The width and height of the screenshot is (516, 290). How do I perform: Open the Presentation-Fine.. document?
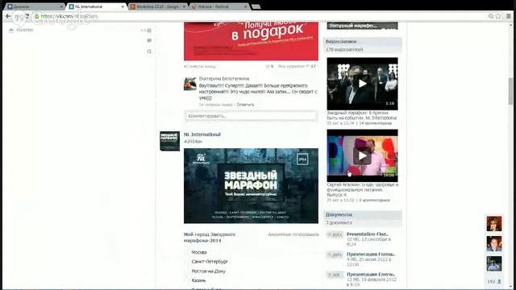[x=368, y=234]
